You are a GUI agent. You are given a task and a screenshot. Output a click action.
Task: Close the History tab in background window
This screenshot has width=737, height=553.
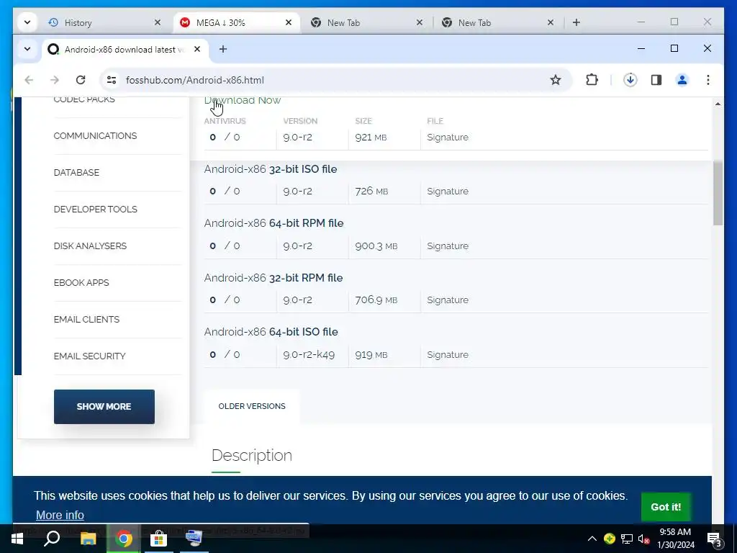point(158,22)
